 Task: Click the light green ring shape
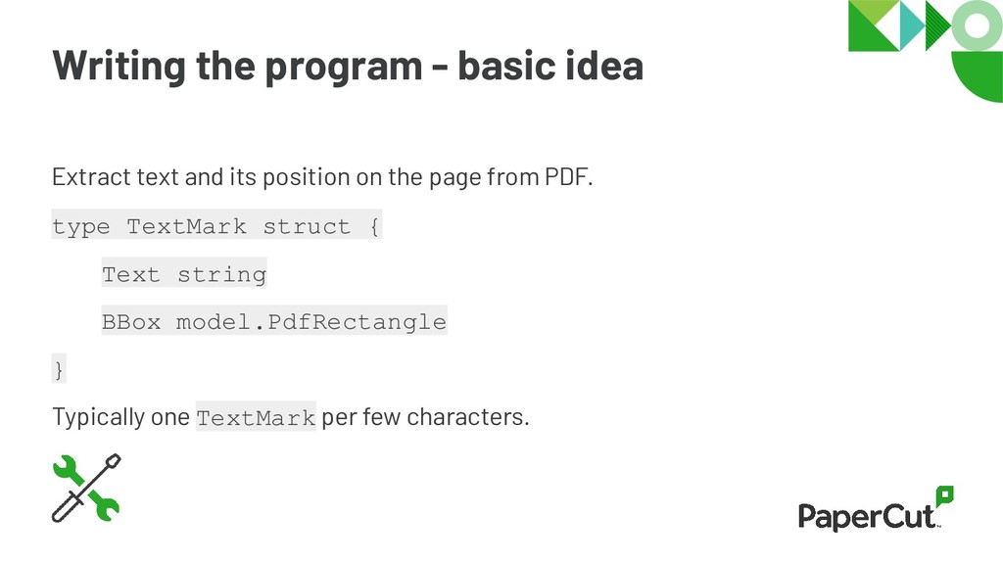click(977, 25)
